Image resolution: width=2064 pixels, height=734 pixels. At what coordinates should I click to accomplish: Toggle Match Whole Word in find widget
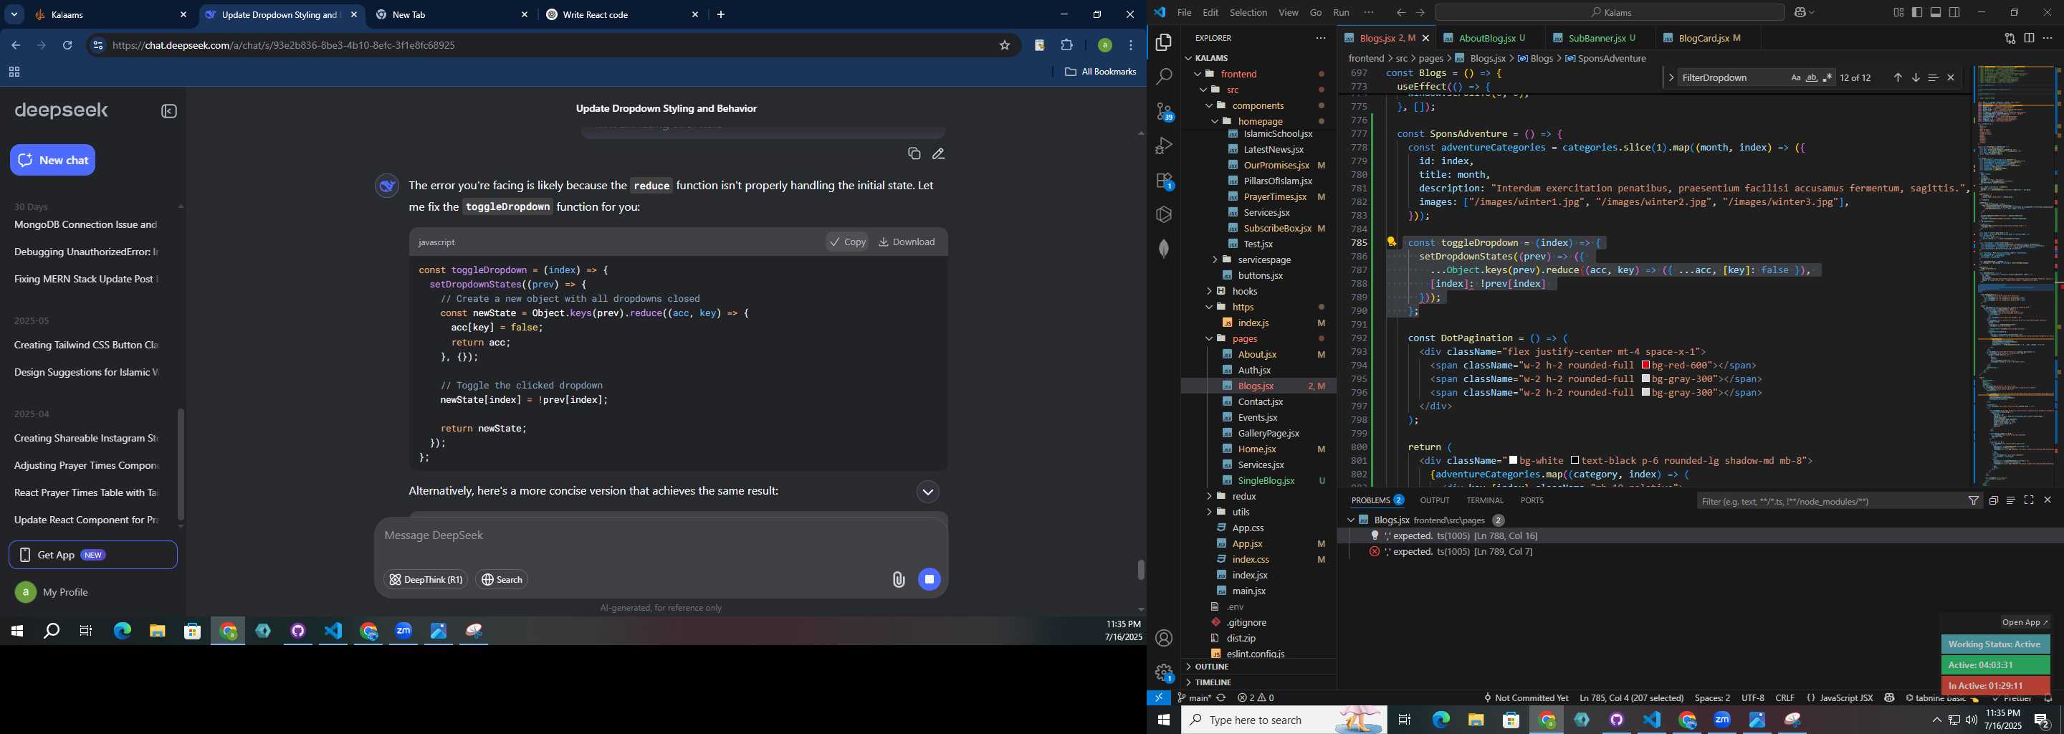(1812, 77)
